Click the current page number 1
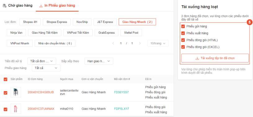The image size is (253, 117). coord(121,43)
